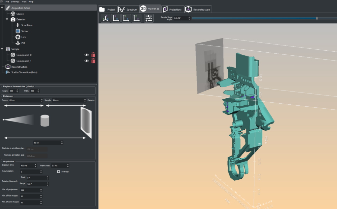337x209 pixels.
Task: Click the isometric axes view icon
Action: [x=105, y=19]
